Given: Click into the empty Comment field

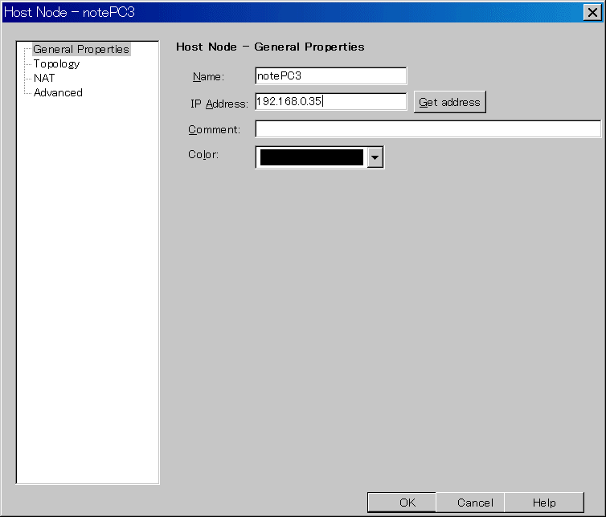Looking at the screenshot, I should tap(428, 129).
